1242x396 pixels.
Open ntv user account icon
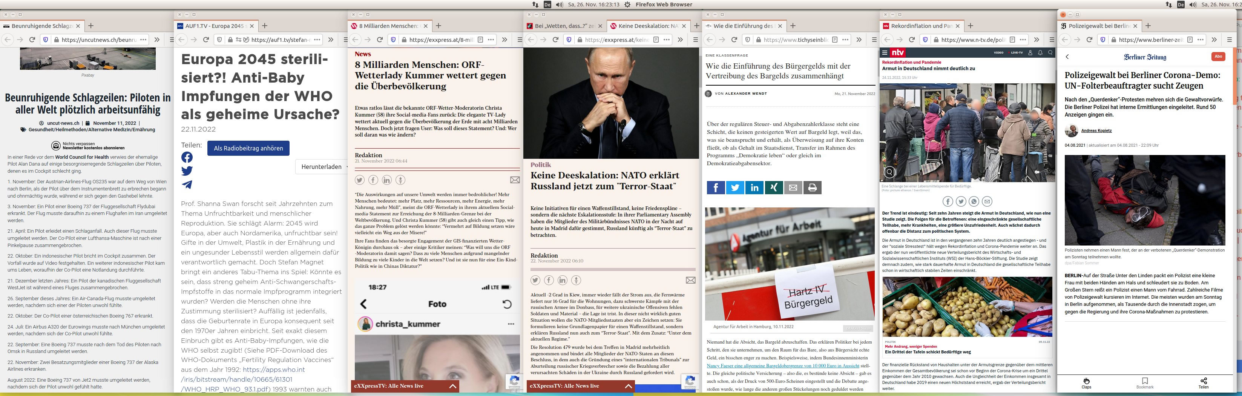(1030, 52)
